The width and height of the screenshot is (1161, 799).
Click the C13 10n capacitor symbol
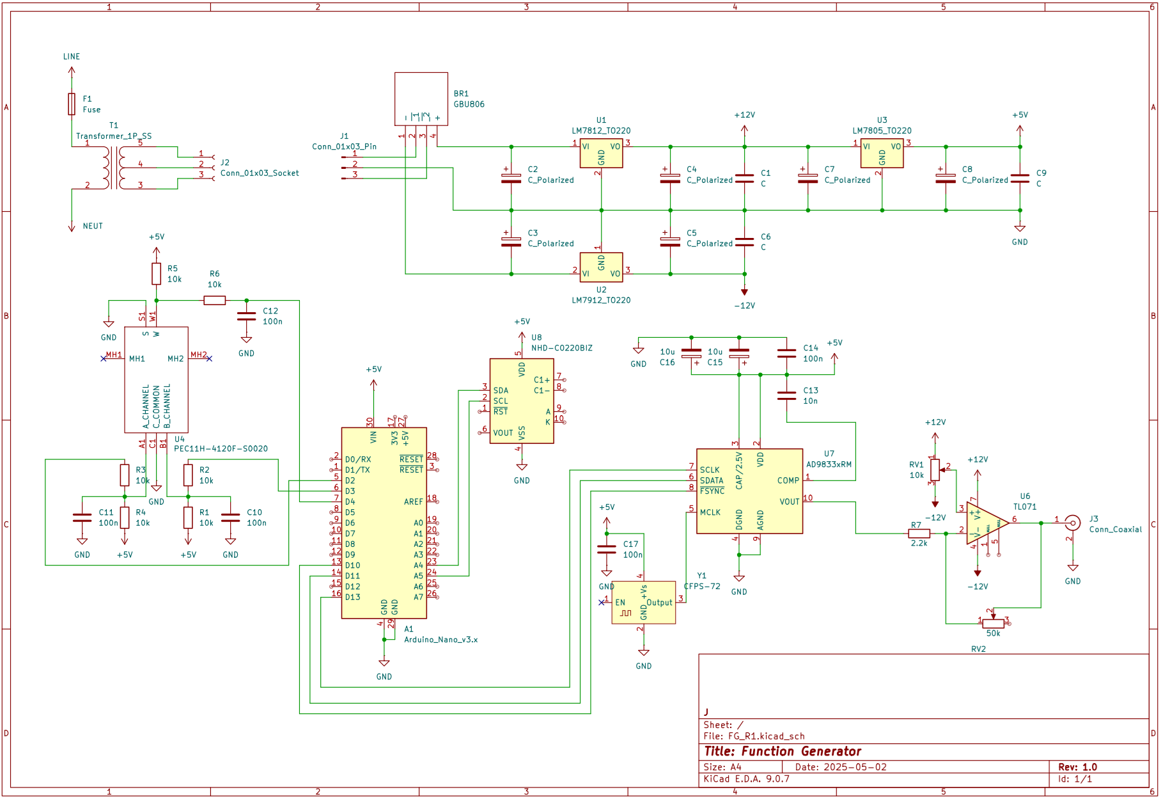(x=786, y=395)
